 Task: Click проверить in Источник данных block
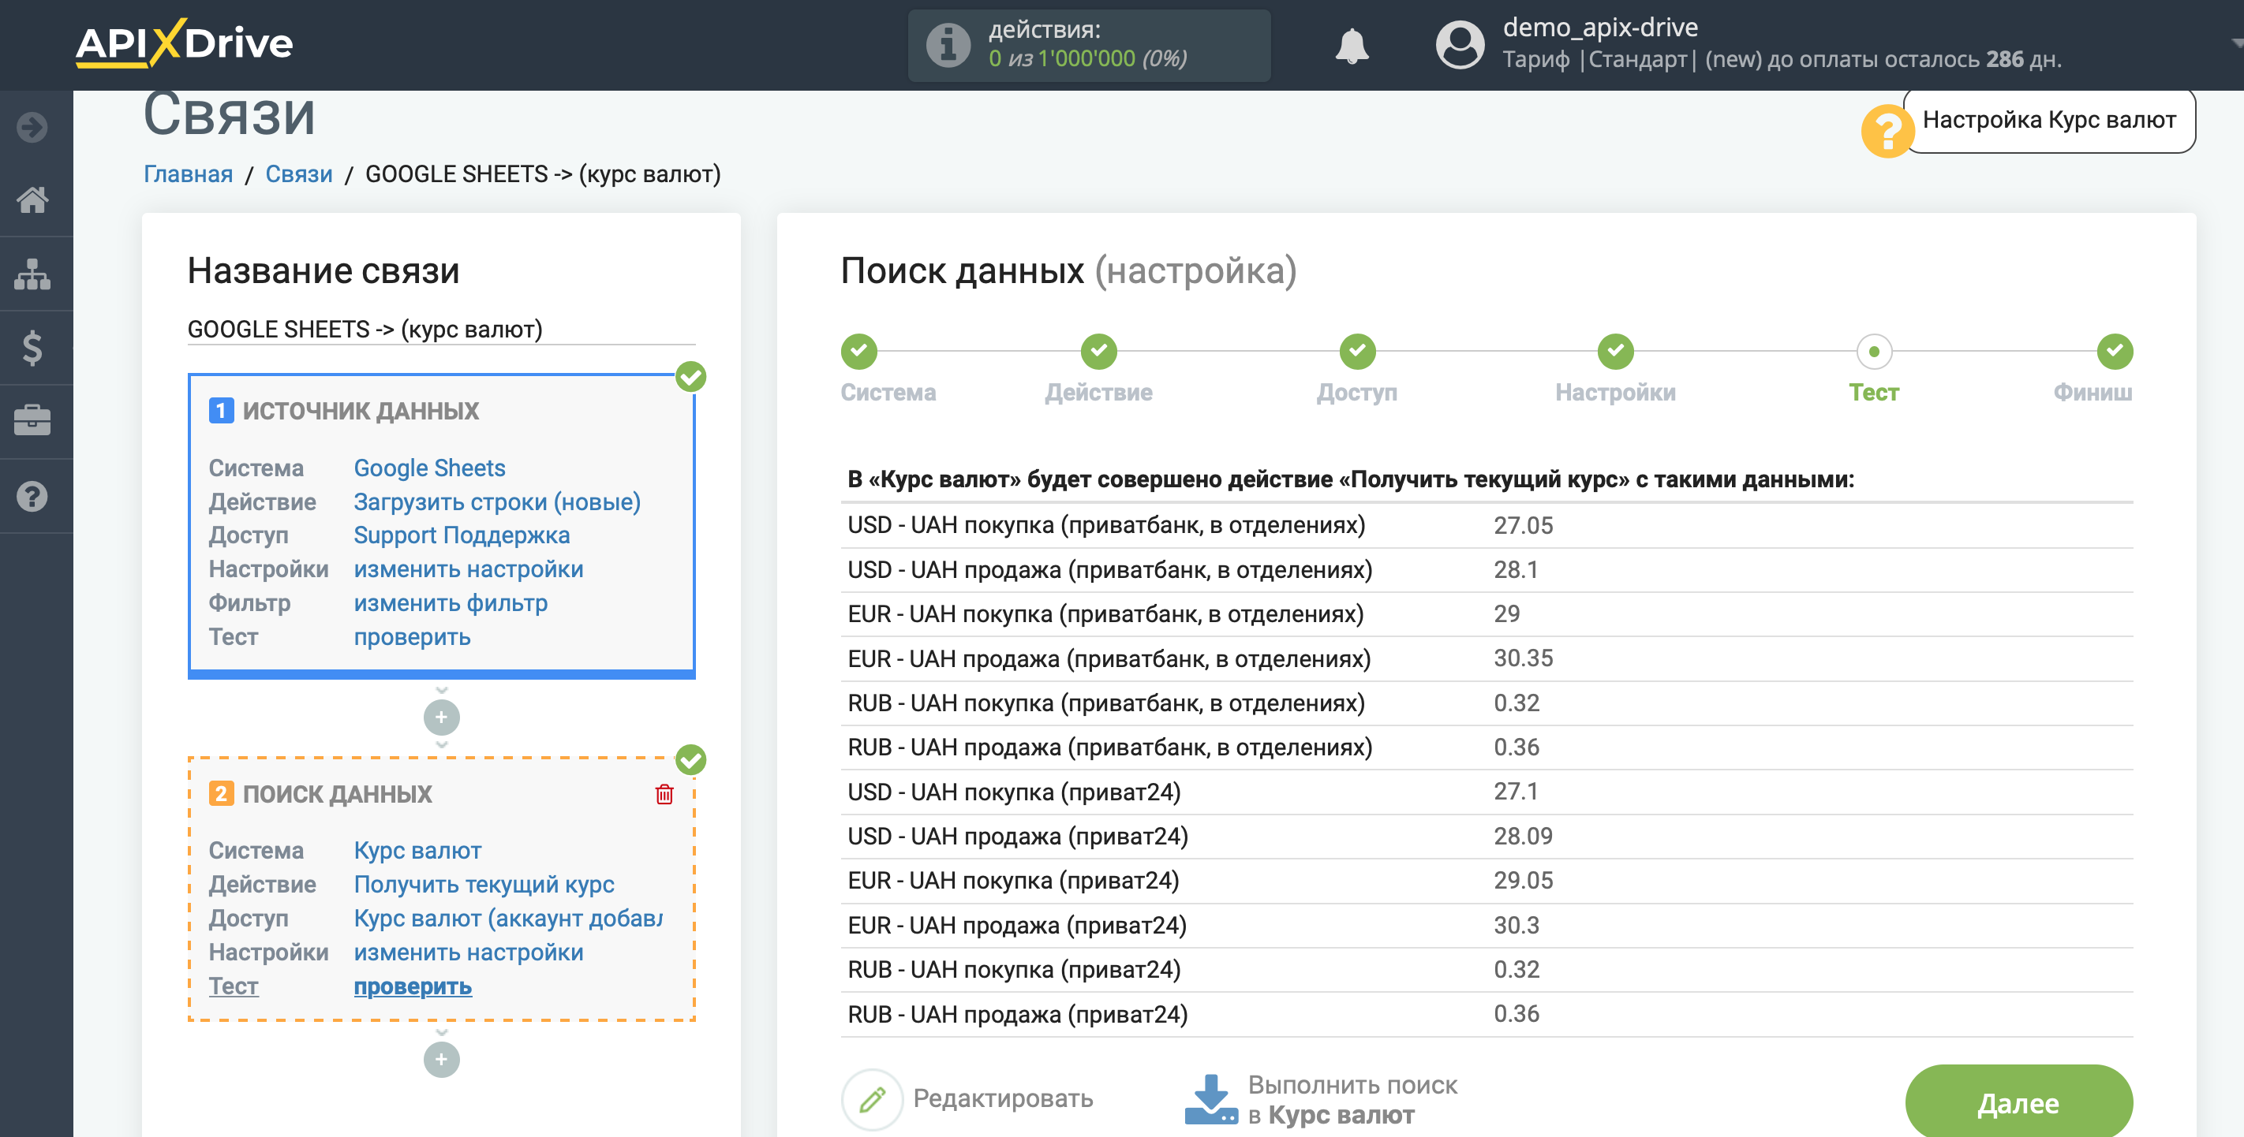(x=412, y=637)
